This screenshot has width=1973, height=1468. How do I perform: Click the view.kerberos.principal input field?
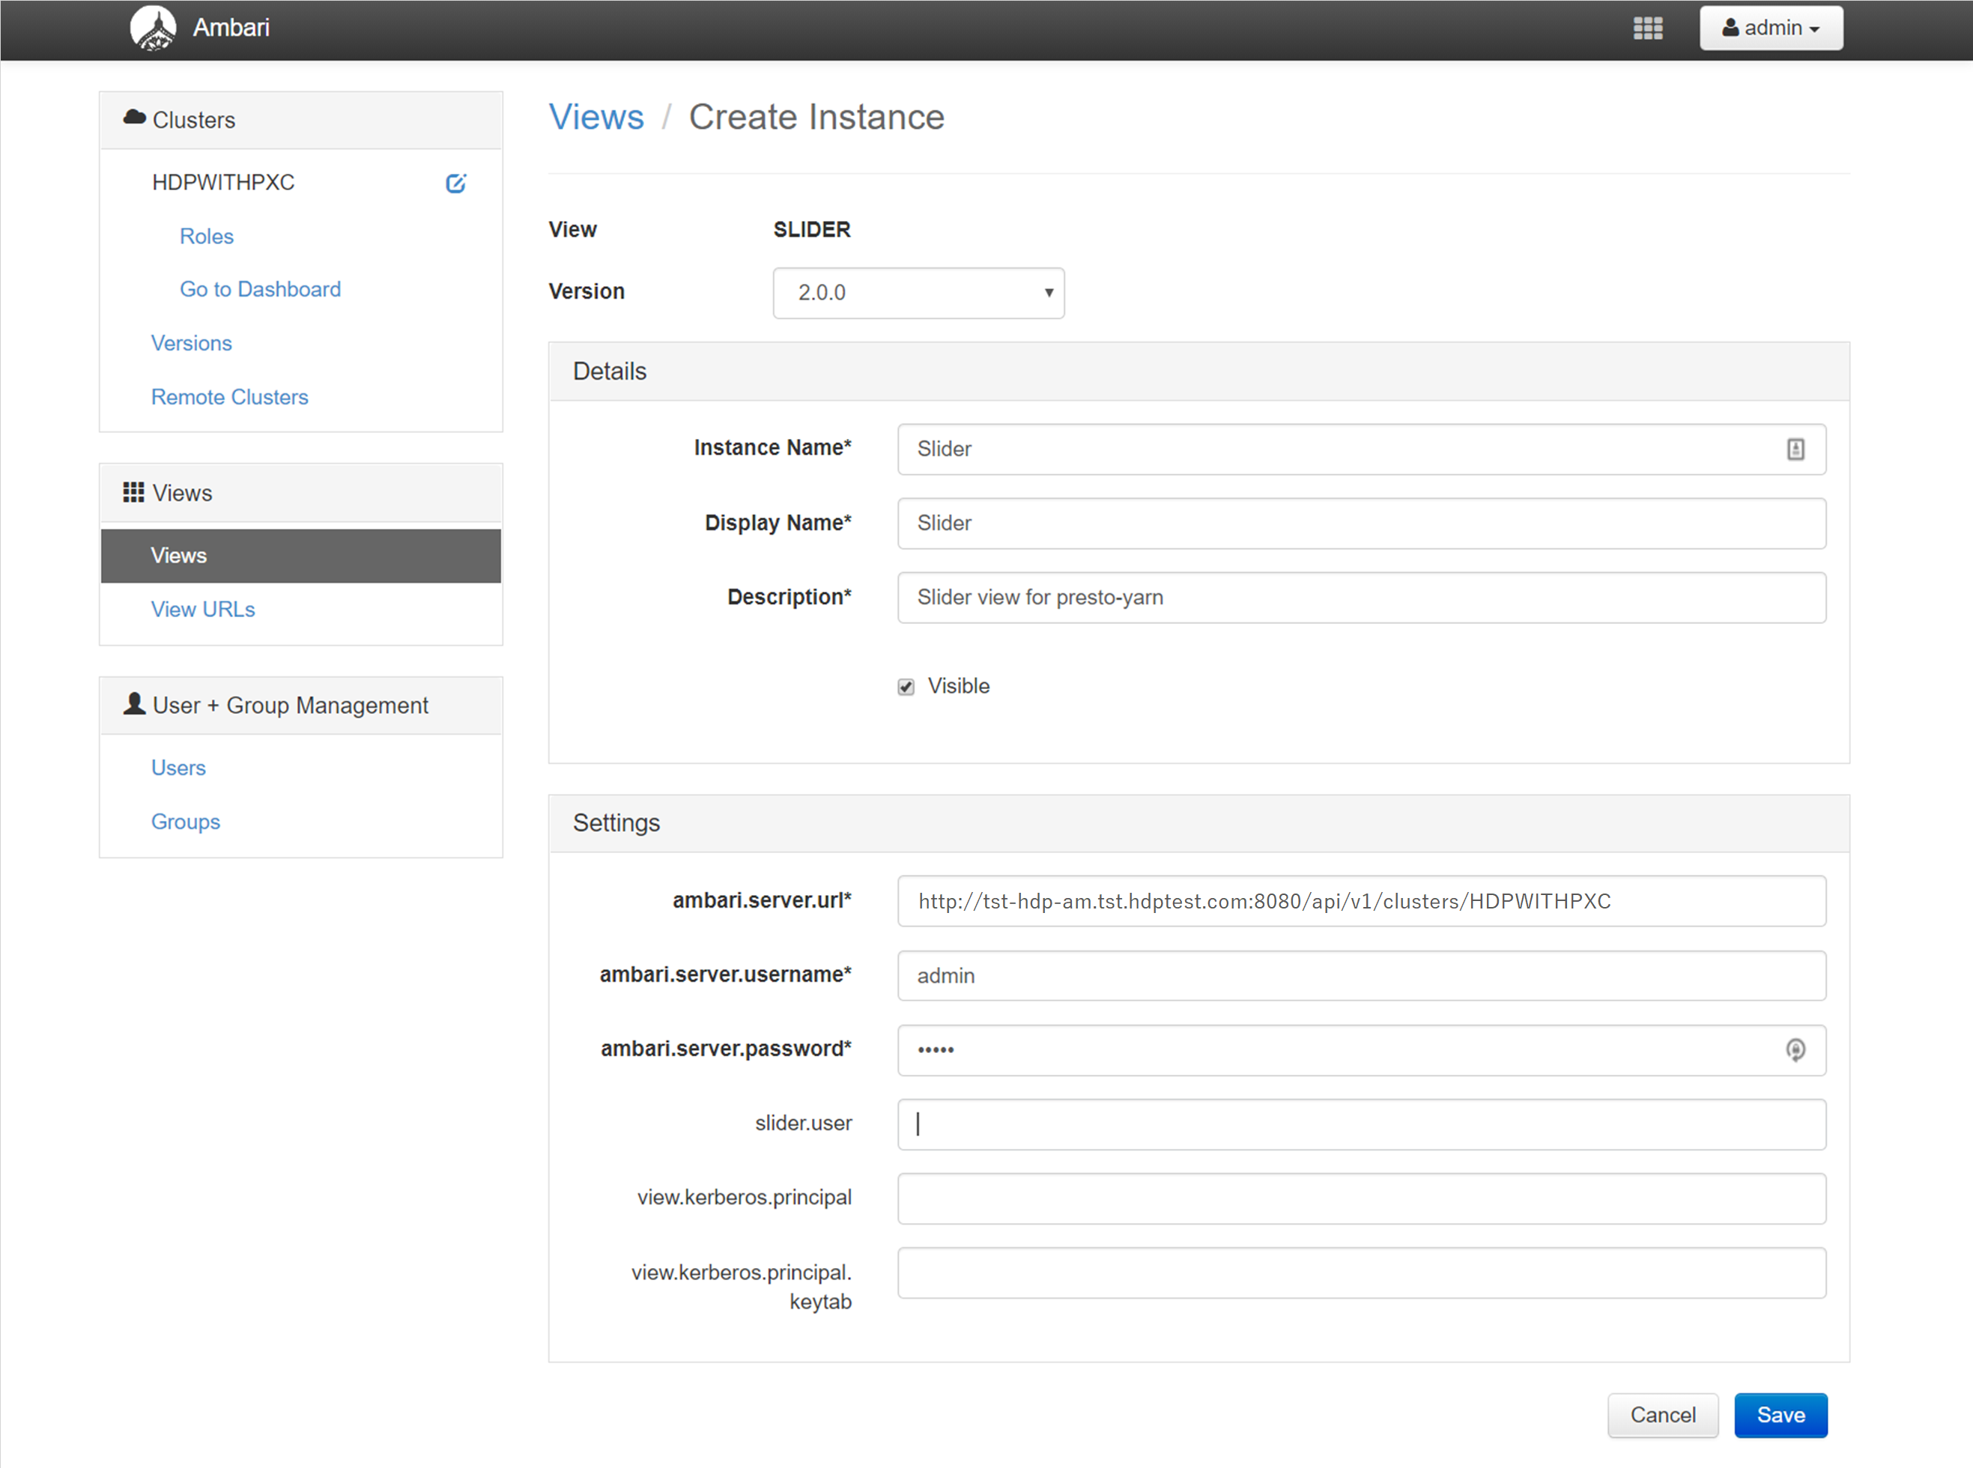pyautogui.click(x=1362, y=1199)
